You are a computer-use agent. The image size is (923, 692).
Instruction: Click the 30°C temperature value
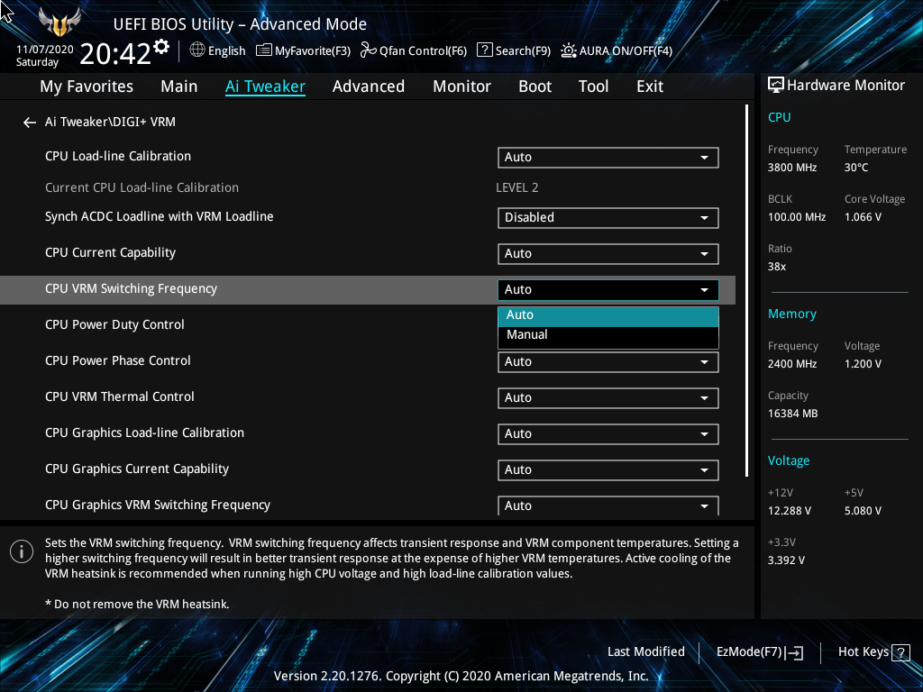[856, 168]
